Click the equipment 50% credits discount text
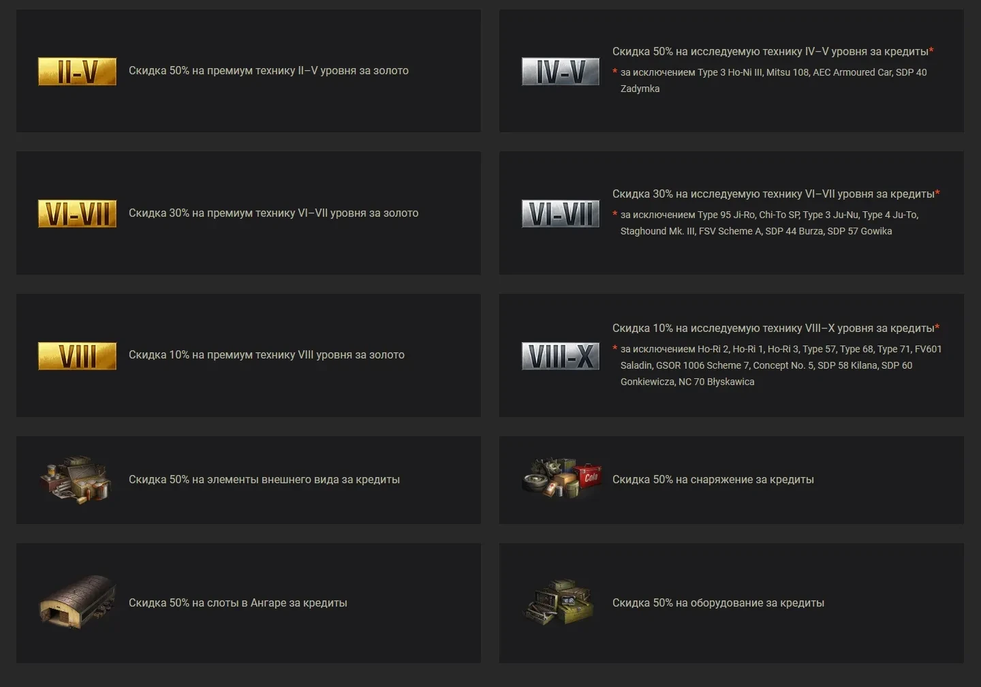Viewport: 981px width, 687px height. tap(718, 602)
